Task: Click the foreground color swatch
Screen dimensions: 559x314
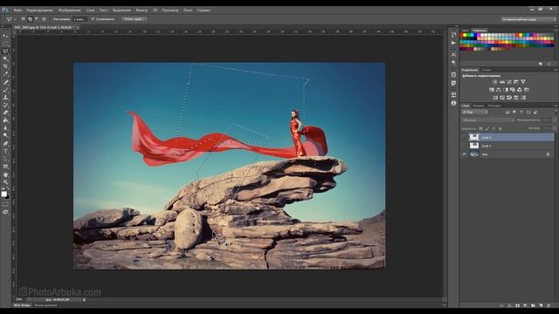Action: click(x=3, y=194)
